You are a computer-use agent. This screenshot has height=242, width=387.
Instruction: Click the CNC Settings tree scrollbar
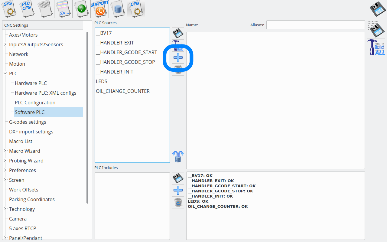(87, 118)
